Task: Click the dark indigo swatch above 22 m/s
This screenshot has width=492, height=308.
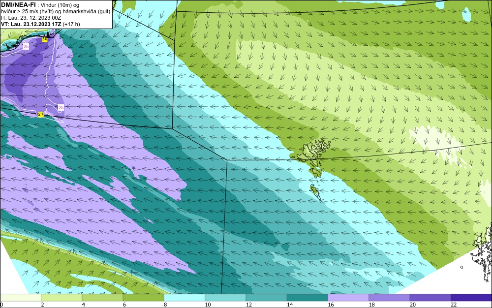Action: [x=471, y=298]
